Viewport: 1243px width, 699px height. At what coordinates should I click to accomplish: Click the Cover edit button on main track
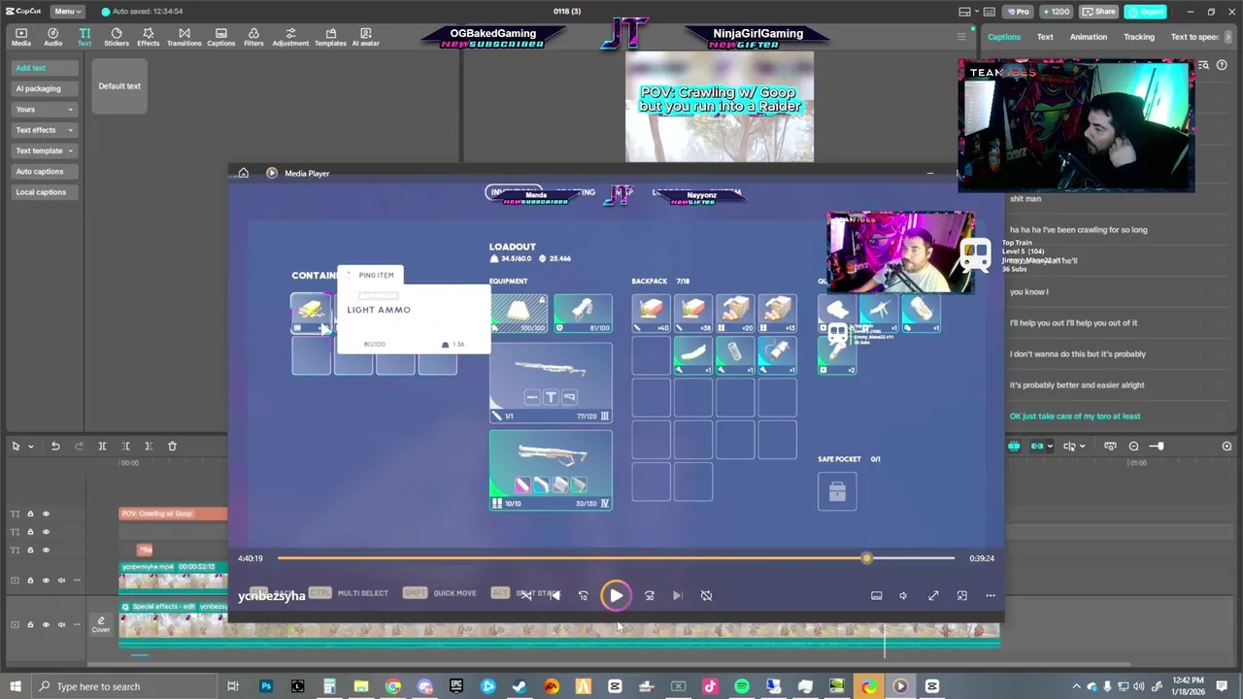tap(101, 624)
